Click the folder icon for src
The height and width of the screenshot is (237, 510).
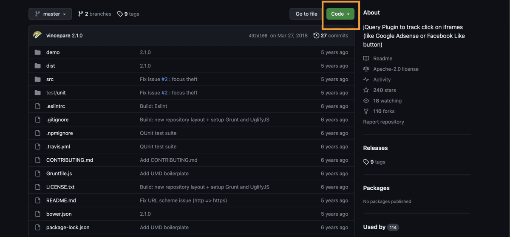[37, 79]
